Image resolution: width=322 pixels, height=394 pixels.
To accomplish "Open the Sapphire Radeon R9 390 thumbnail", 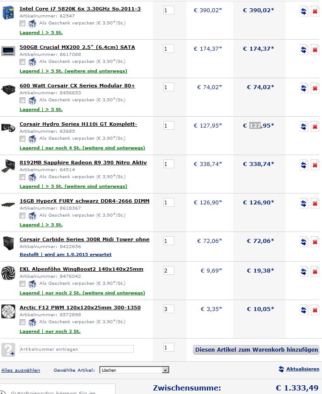I will pyautogui.click(x=8, y=165).
